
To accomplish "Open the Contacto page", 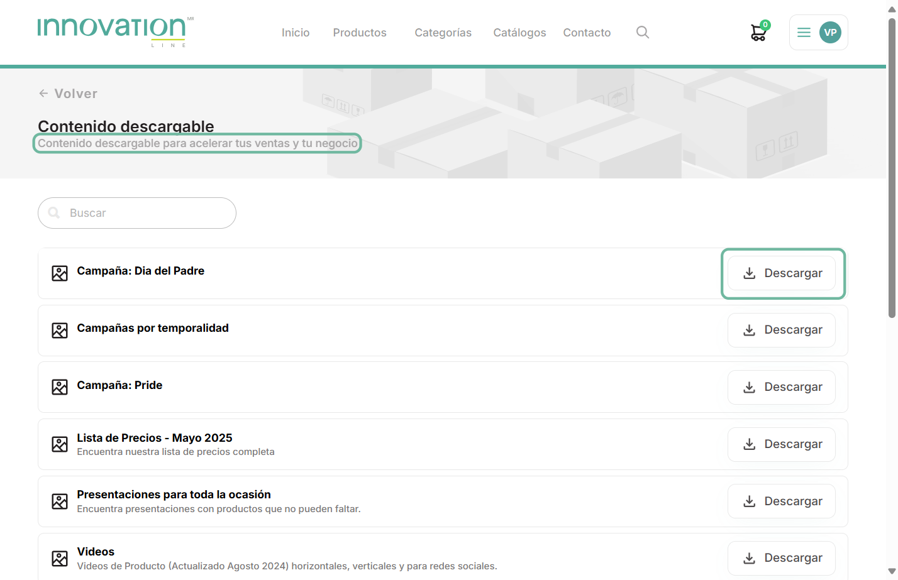I will click(587, 33).
